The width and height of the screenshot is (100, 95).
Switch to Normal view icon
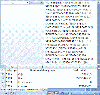pyautogui.click(x=50, y=93)
